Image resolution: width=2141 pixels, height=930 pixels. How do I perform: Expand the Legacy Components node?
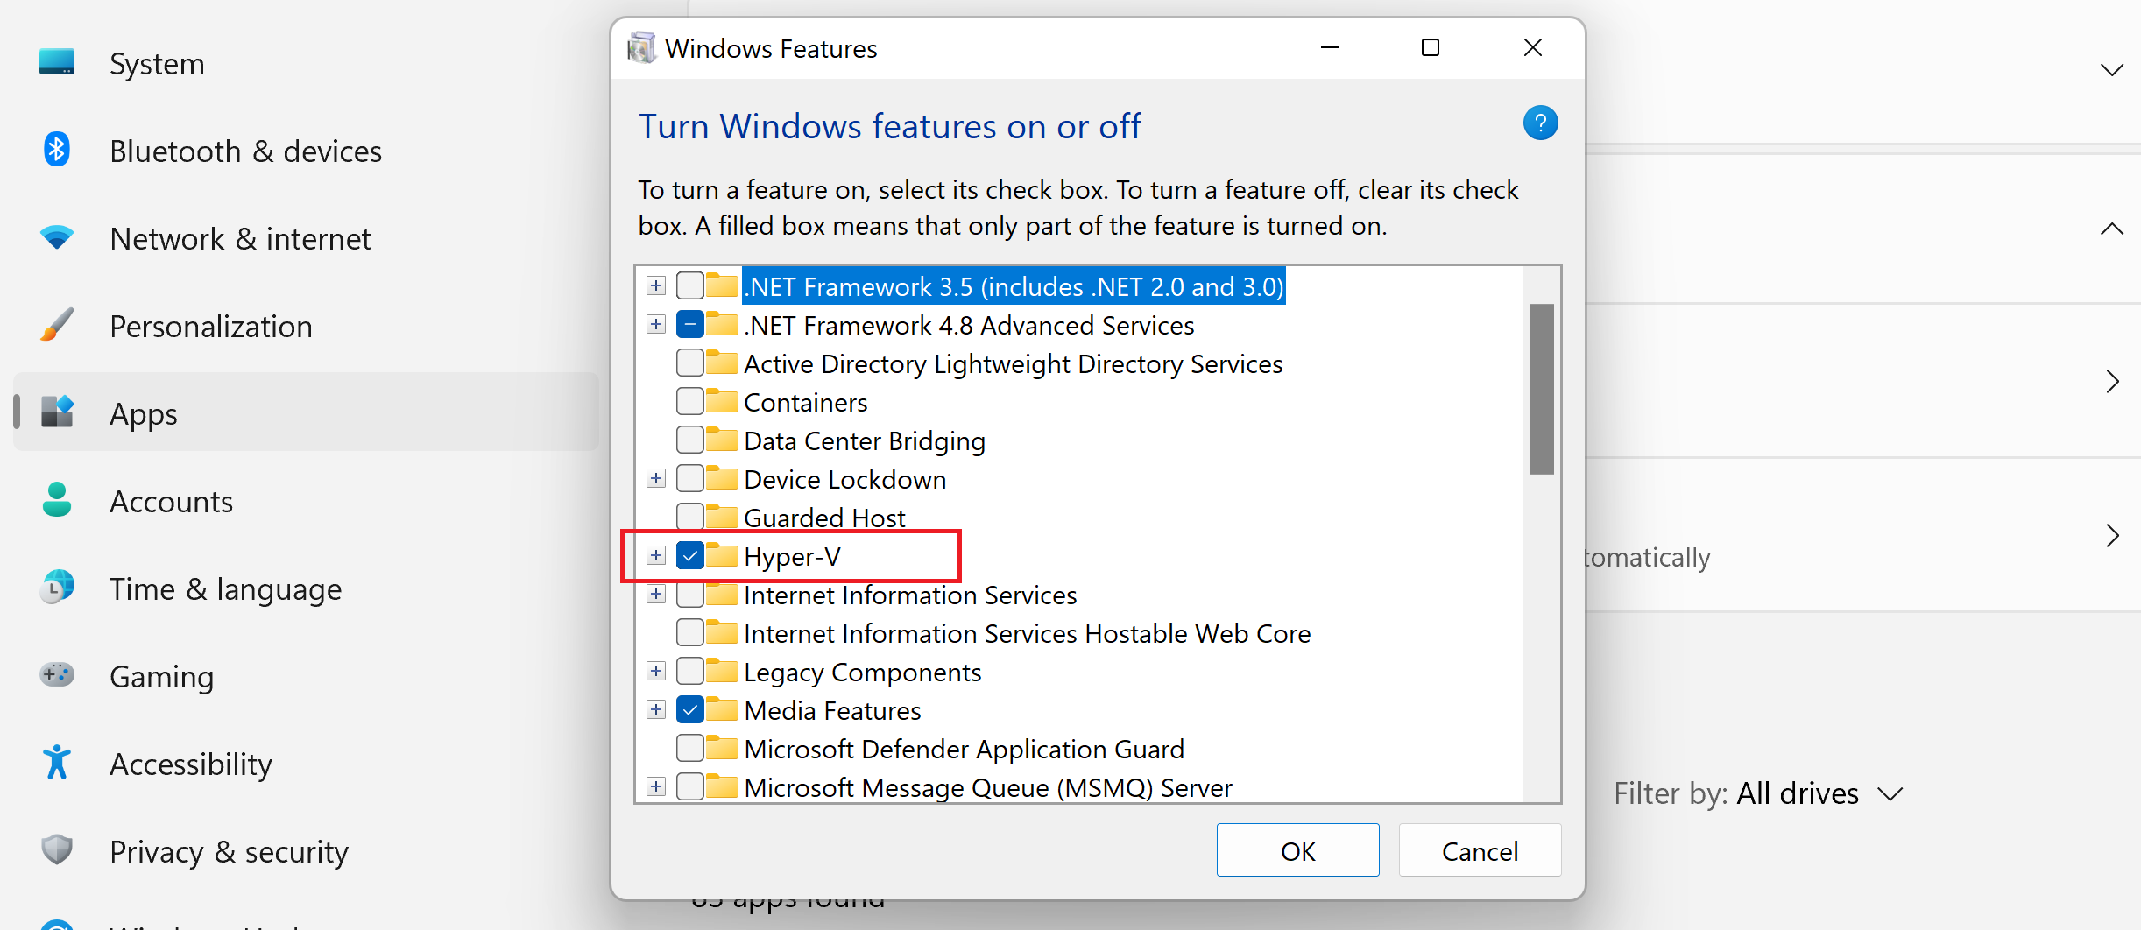point(656,671)
